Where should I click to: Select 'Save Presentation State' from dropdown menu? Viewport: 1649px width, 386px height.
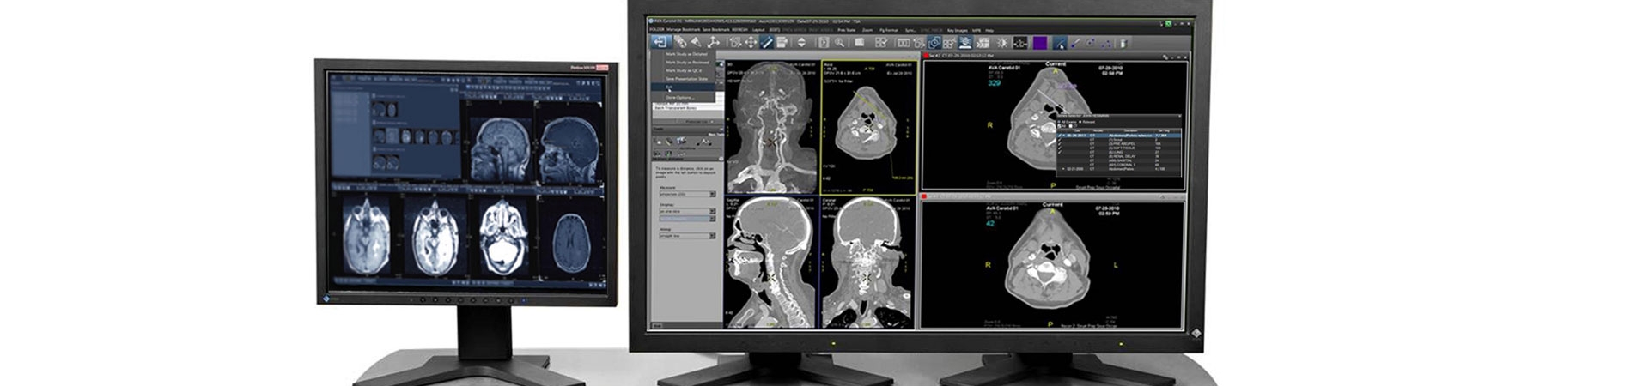(687, 79)
